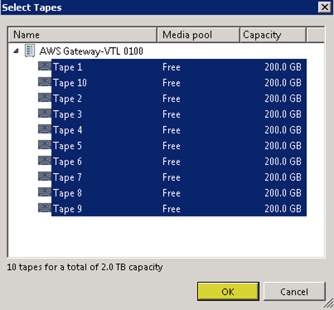
Task: Select the Tape 3 row
Action: tap(179, 114)
